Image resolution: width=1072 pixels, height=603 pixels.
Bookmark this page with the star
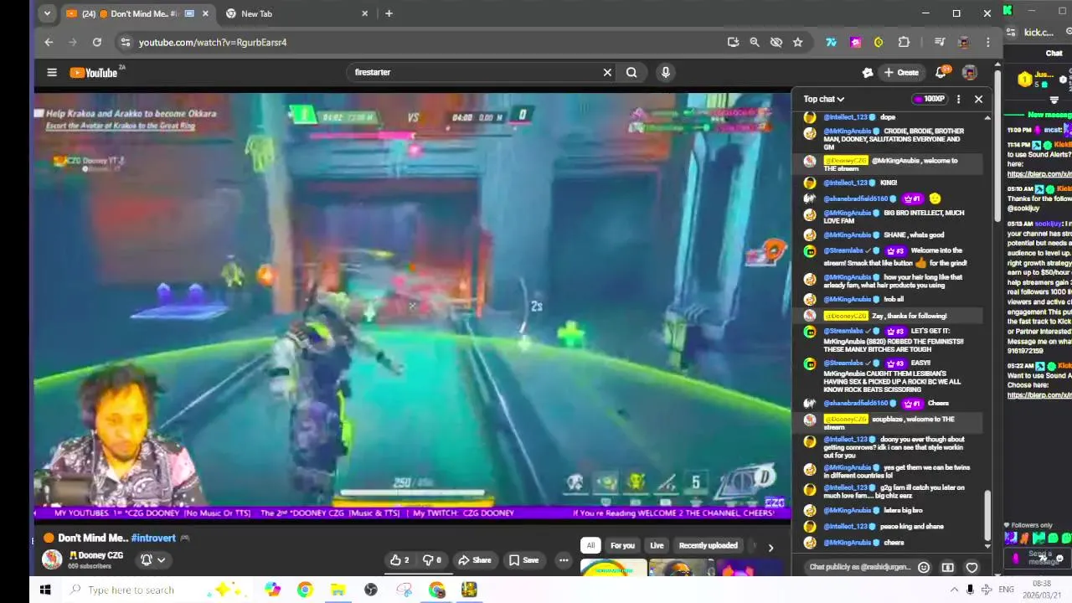click(797, 42)
